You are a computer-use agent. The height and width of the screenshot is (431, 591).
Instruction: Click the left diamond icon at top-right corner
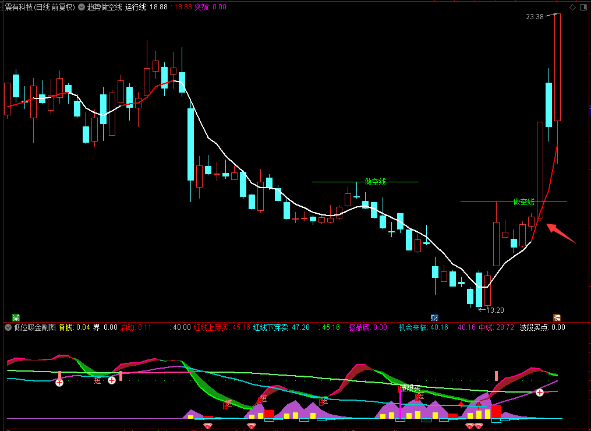click(572, 7)
